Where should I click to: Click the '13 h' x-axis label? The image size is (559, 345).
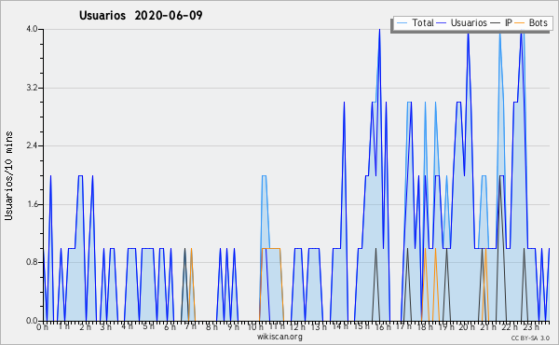click(x=319, y=326)
